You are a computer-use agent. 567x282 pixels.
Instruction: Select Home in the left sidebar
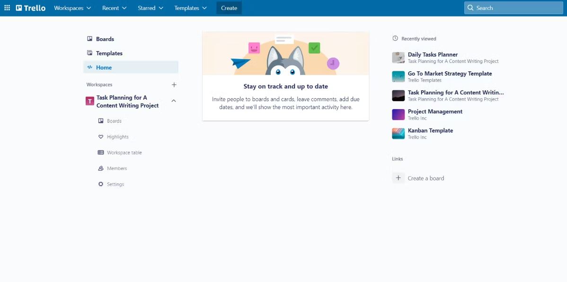pyautogui.click(x=131, y=67)
